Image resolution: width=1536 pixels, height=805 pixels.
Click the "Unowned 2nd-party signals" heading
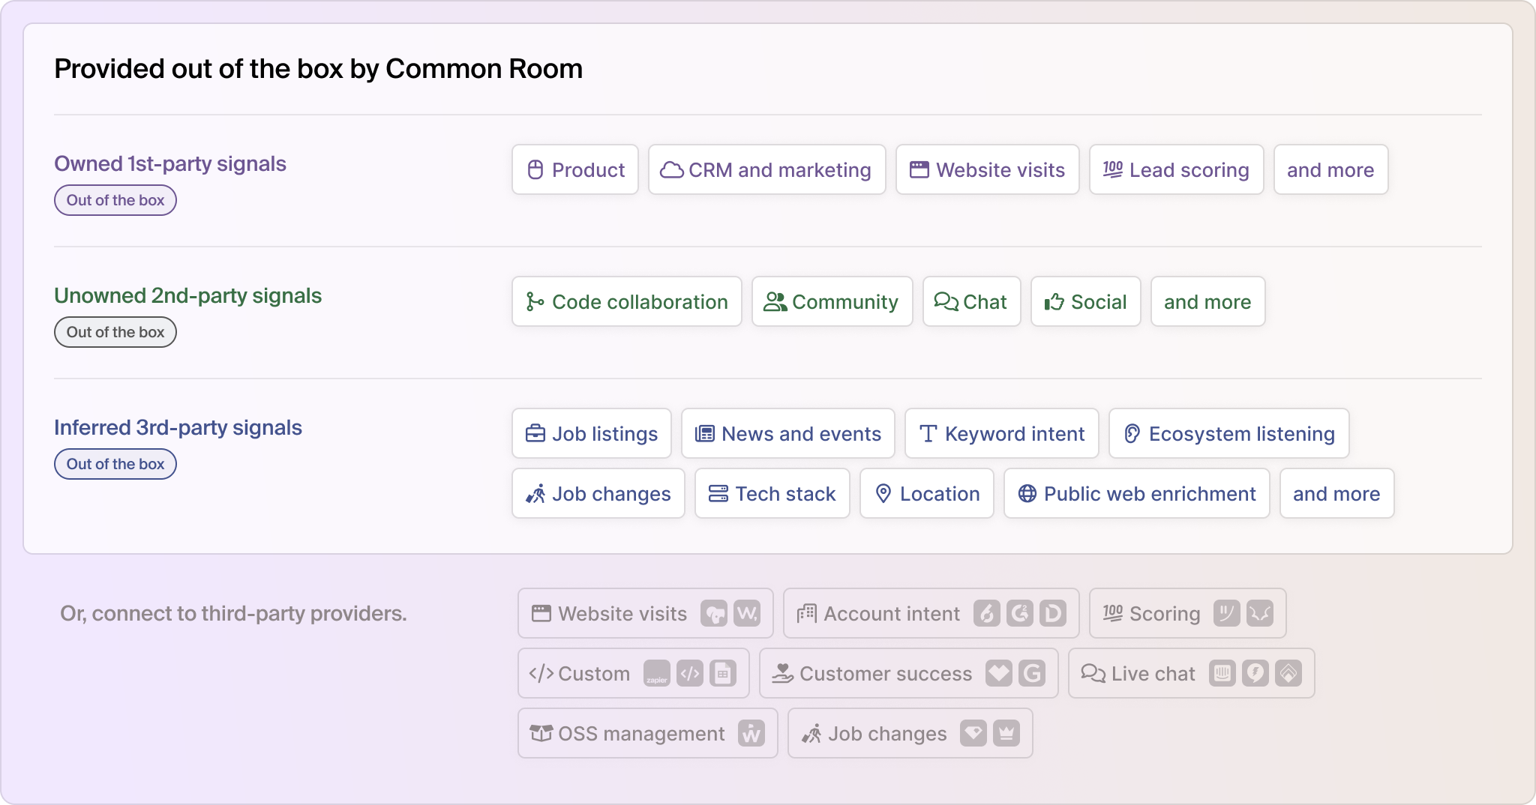click(187, 296)
